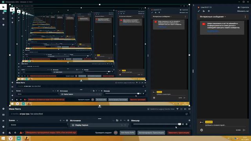Add a new scene with plus icon
Screen dimensions: 251x141
[60, 120]
